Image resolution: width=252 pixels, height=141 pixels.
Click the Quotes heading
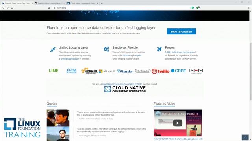(52, 103)
